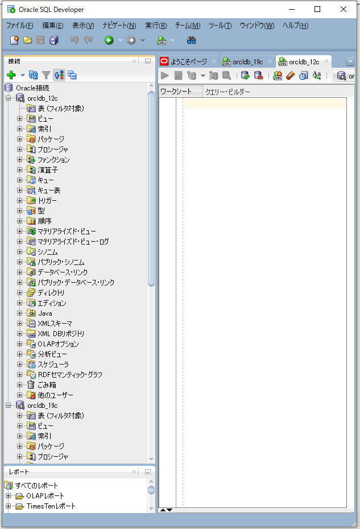The width and height of the screenshot is (360, 529).
Task: Click green plus New Connection icon
Action: click(x=11, y=75)
